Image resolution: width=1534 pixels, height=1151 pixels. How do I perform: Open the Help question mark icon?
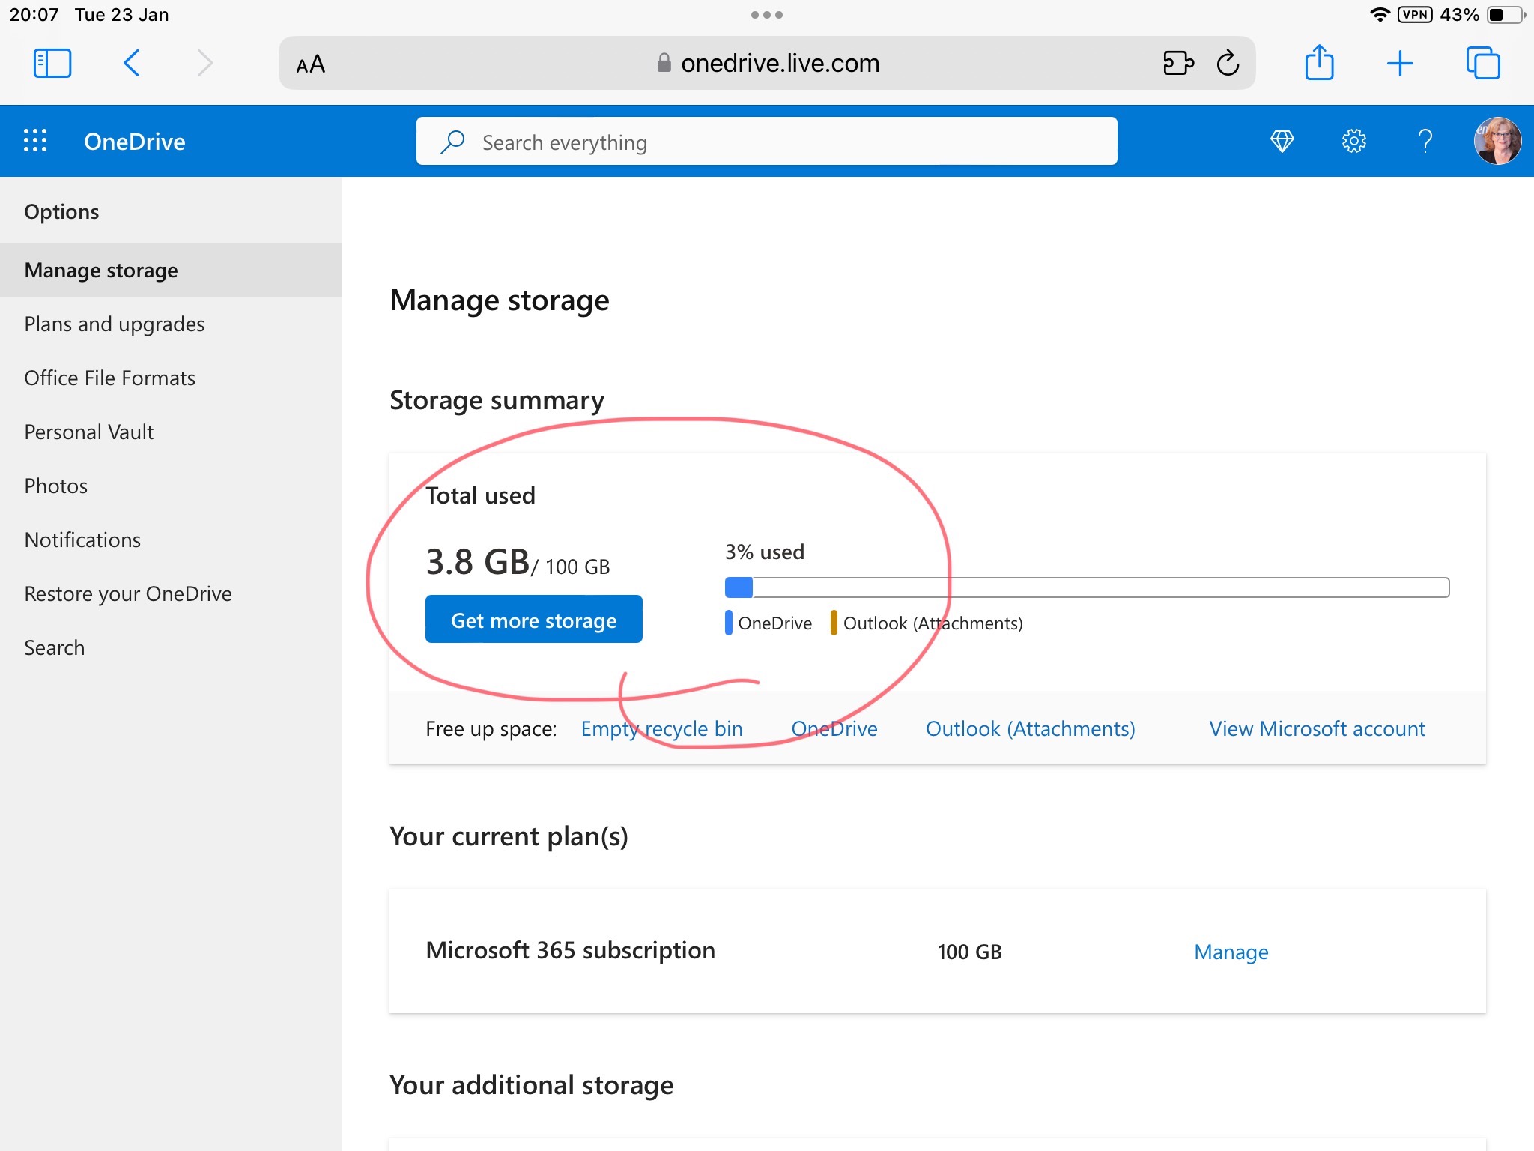coord(1425,141)
